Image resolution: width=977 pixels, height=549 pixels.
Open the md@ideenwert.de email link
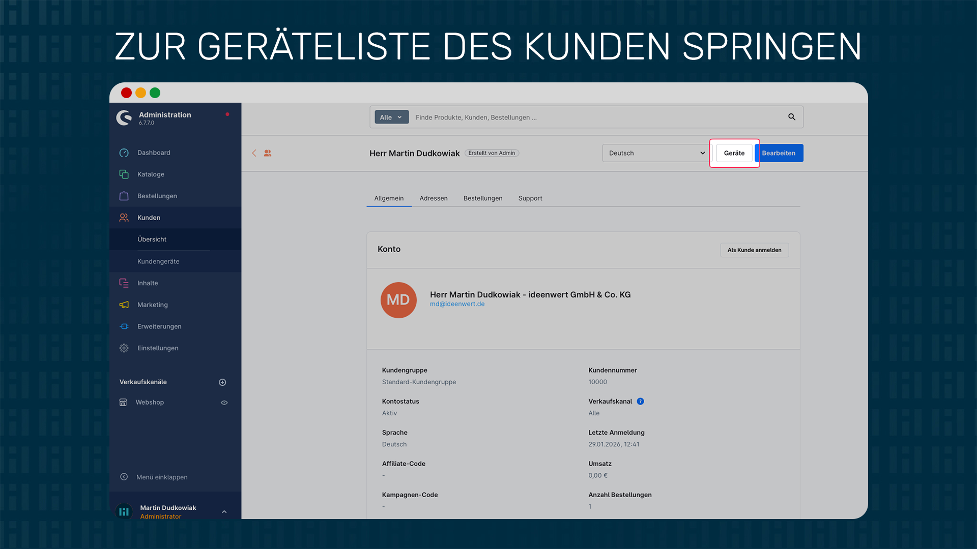click(x=457, y=304)
